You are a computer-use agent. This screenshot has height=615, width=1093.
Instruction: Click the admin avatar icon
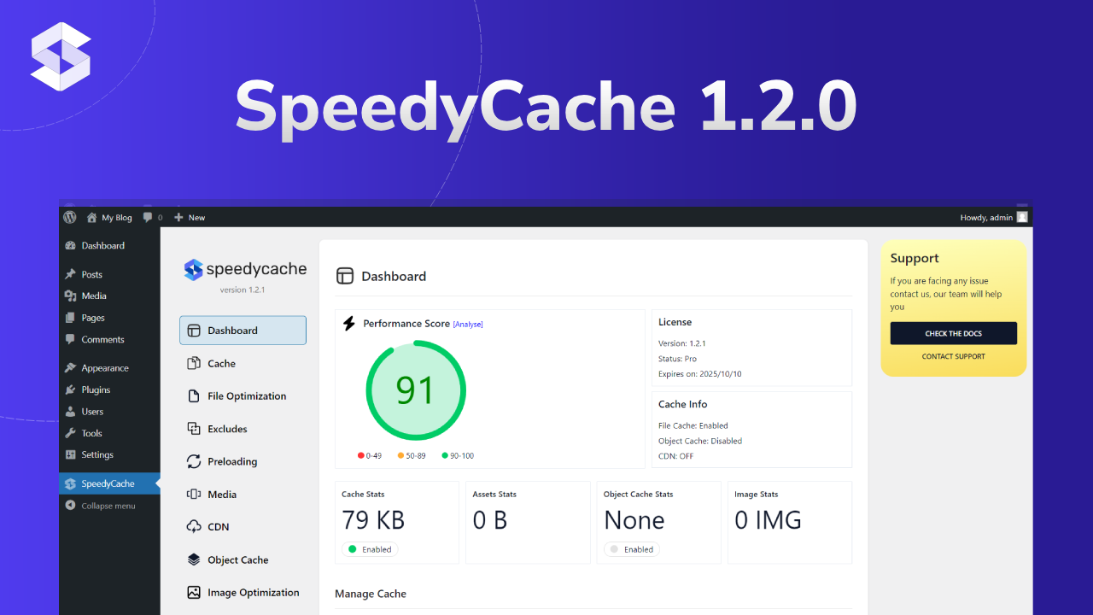pos(1022,217)
